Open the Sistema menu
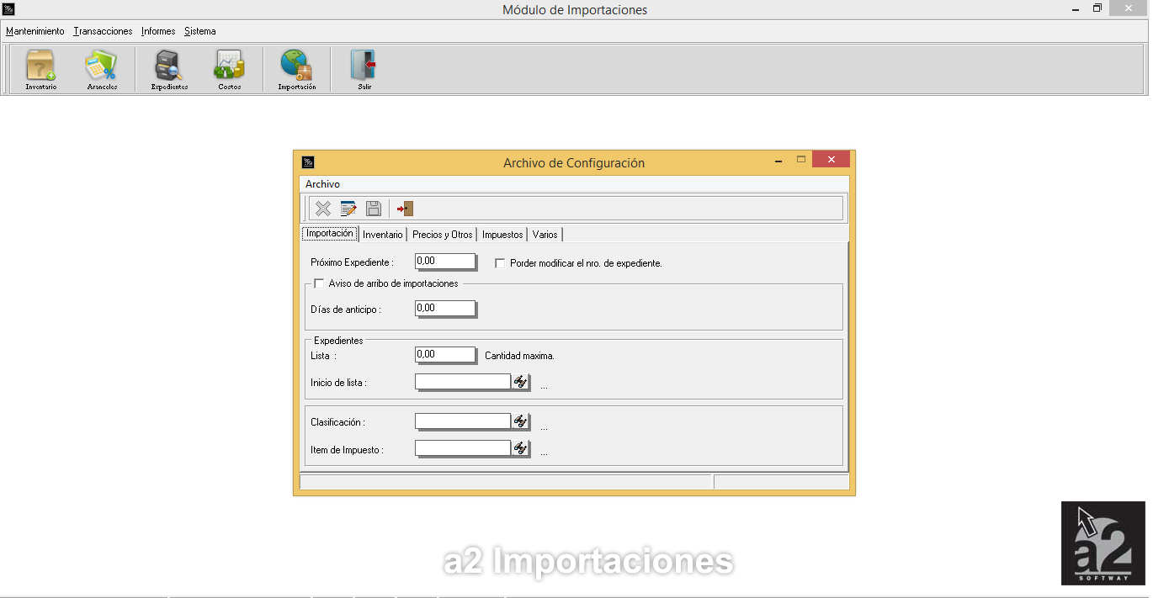The width and height of the screenshot is (1153, 598). click(x=200, y=31)
